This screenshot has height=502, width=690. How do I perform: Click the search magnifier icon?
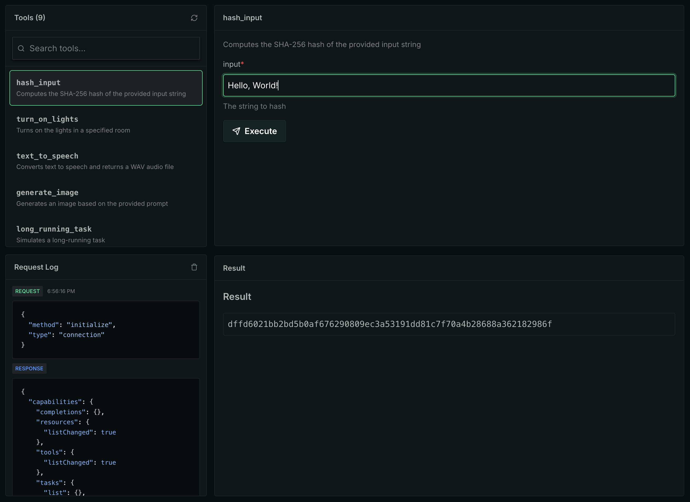(x=21, y=48)
